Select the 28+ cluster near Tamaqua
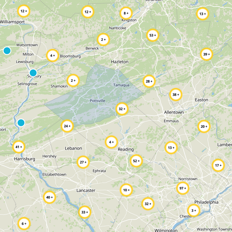This screenshot has height=232, width=232. pos(148,81)
